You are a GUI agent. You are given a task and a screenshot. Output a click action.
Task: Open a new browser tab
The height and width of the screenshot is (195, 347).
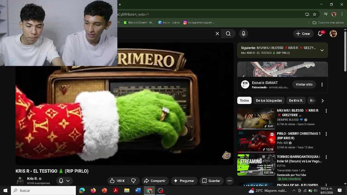pos(120,4)
